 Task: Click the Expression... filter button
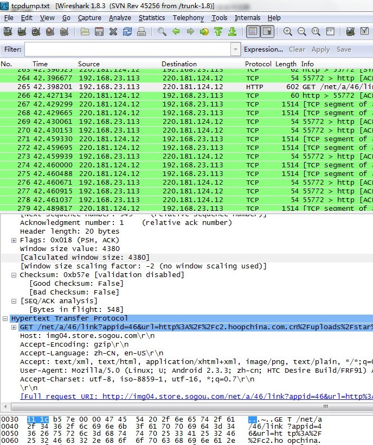[263, 49]
